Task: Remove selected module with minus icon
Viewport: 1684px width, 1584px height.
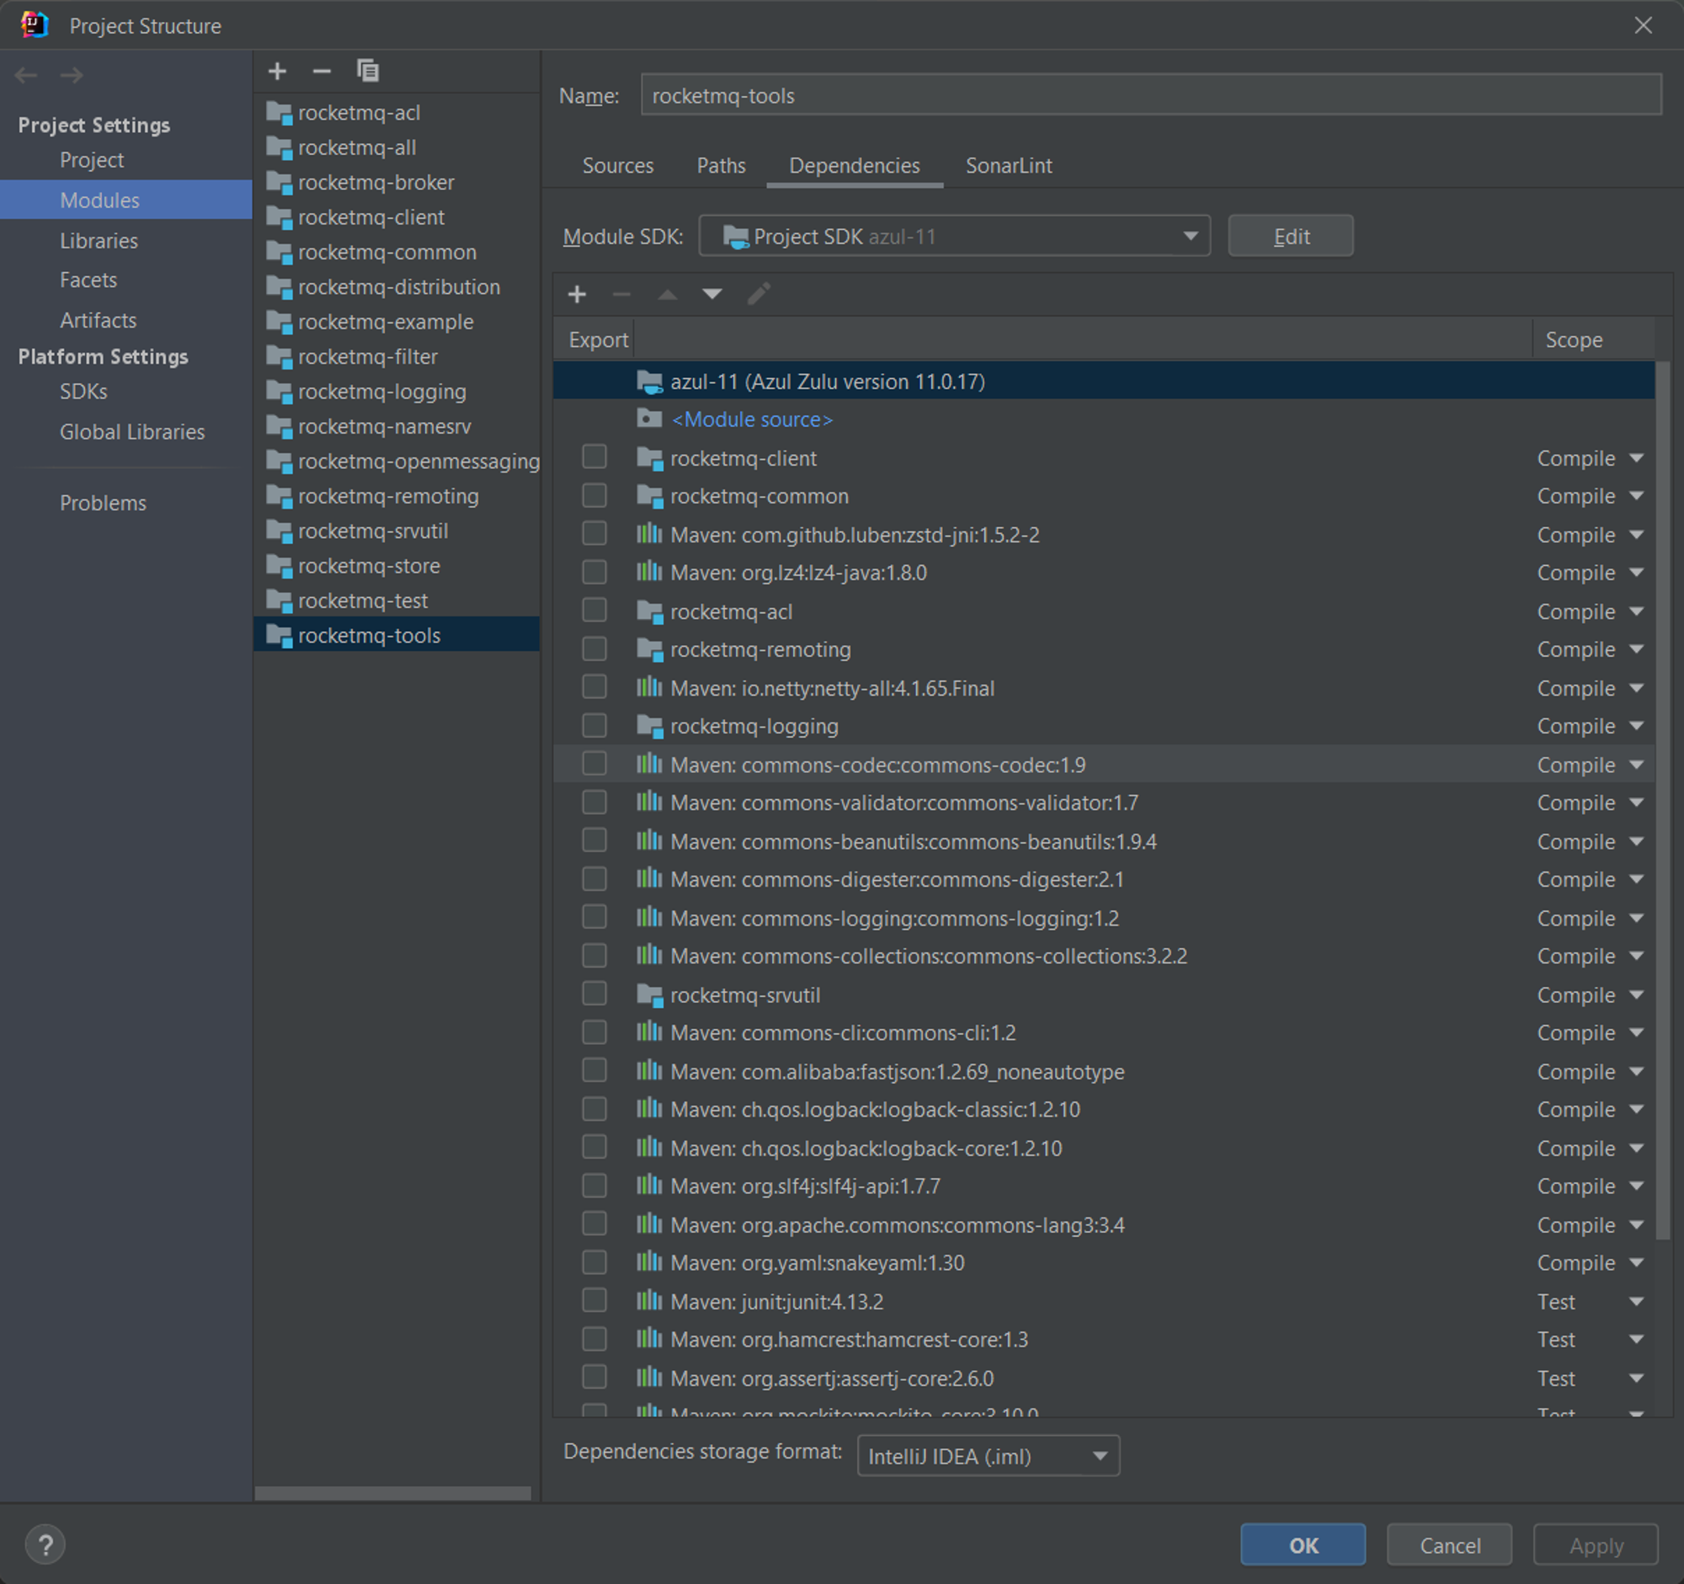Action: (322, 71)
